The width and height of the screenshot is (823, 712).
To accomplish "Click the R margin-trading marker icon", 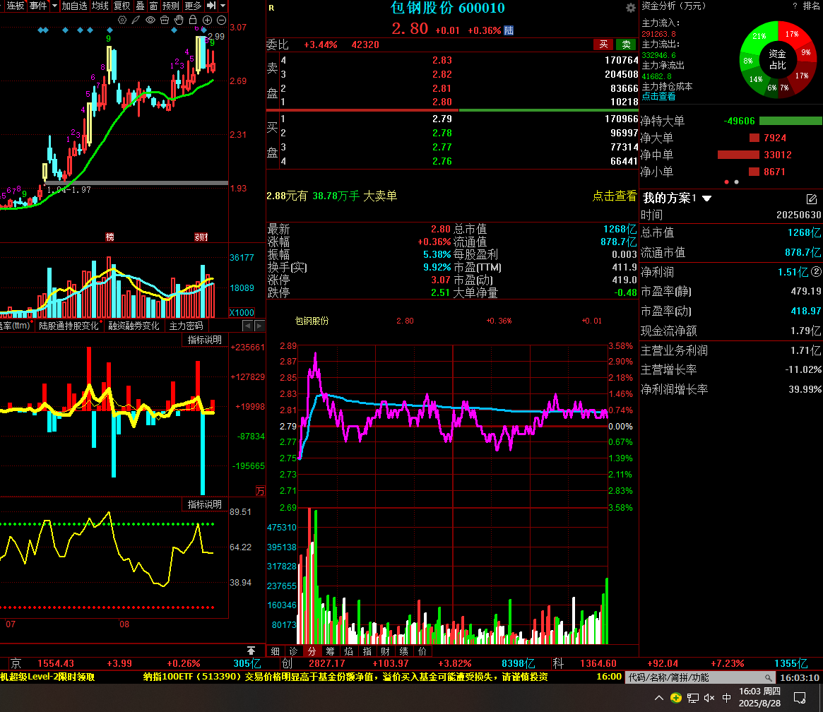I will 271,8.
